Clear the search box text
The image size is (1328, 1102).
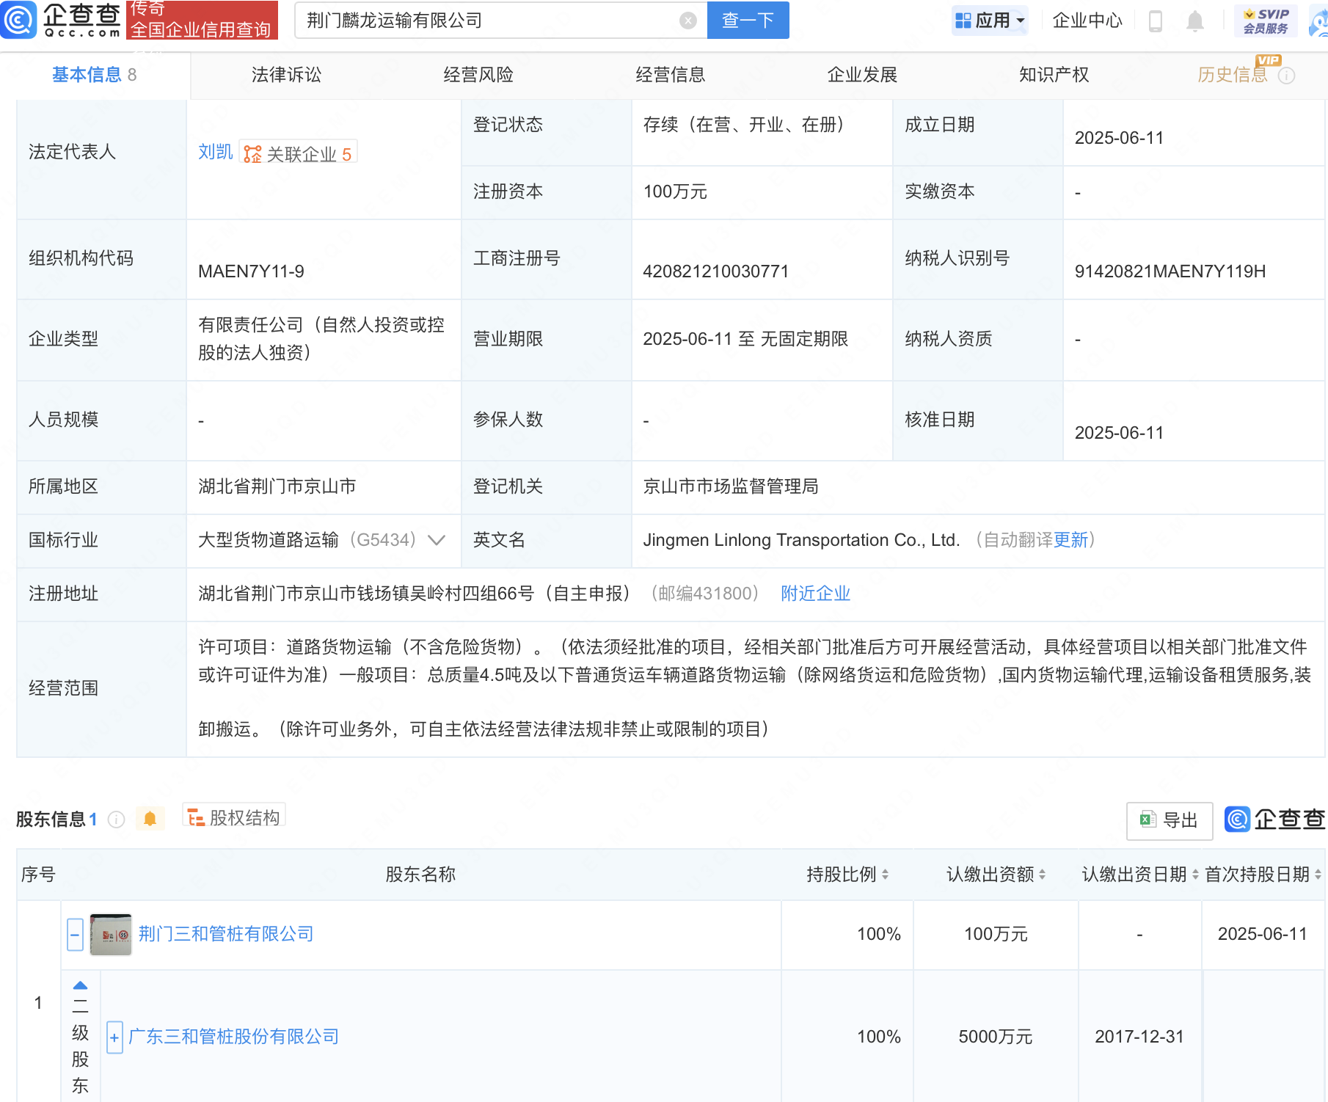(x=687, y=21)
